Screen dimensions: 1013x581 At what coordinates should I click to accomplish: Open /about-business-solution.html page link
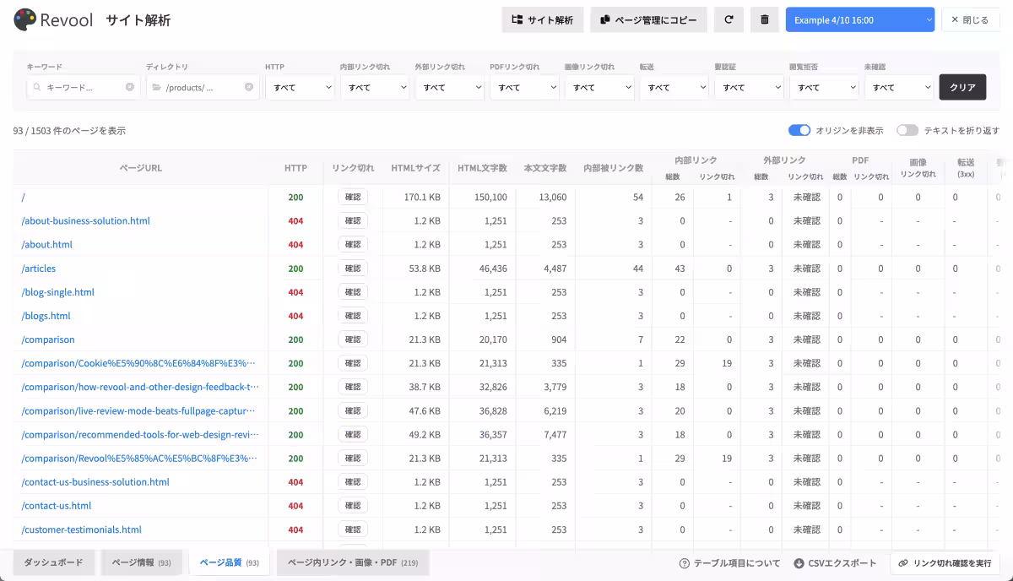coord(85,221)
